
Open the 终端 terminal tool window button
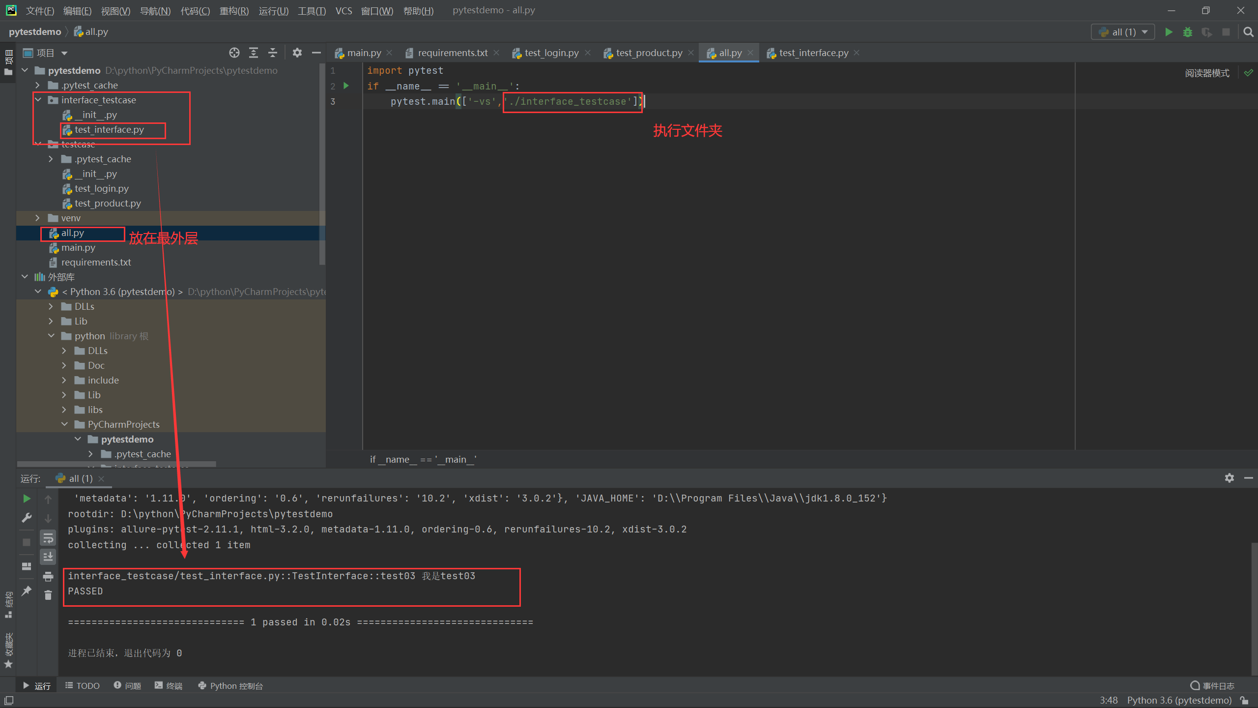click(169, 686)
